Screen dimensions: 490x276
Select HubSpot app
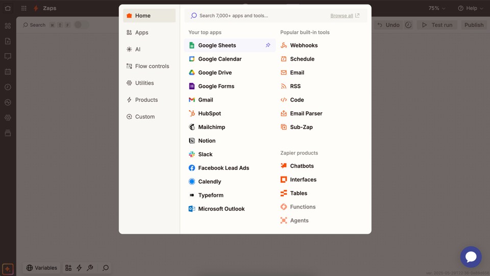(x=229, y=113)
